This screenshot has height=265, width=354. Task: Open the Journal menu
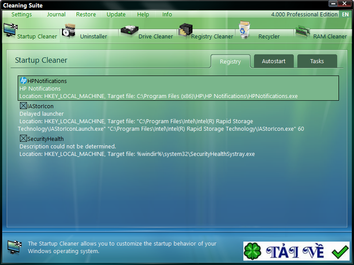pyautogui.click(x=56, y=15)
